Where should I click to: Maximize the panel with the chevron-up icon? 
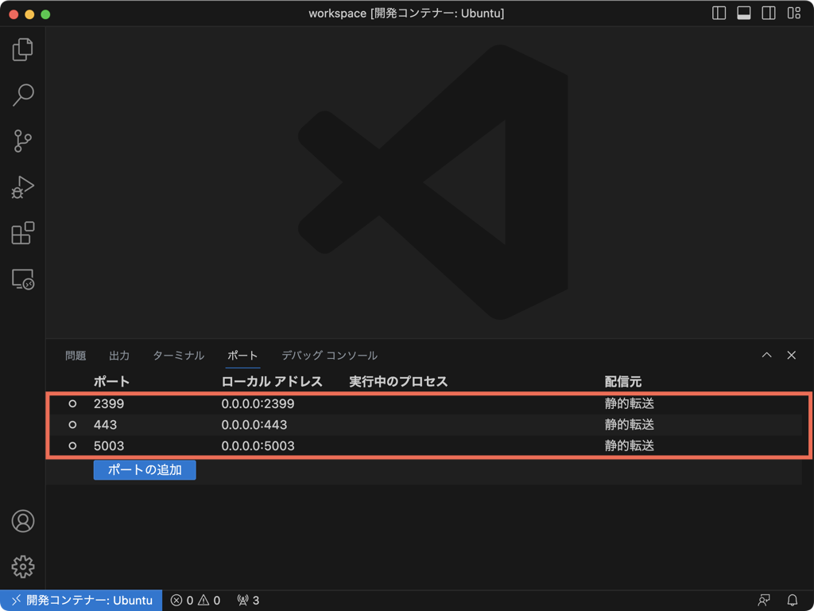[767, 356]
